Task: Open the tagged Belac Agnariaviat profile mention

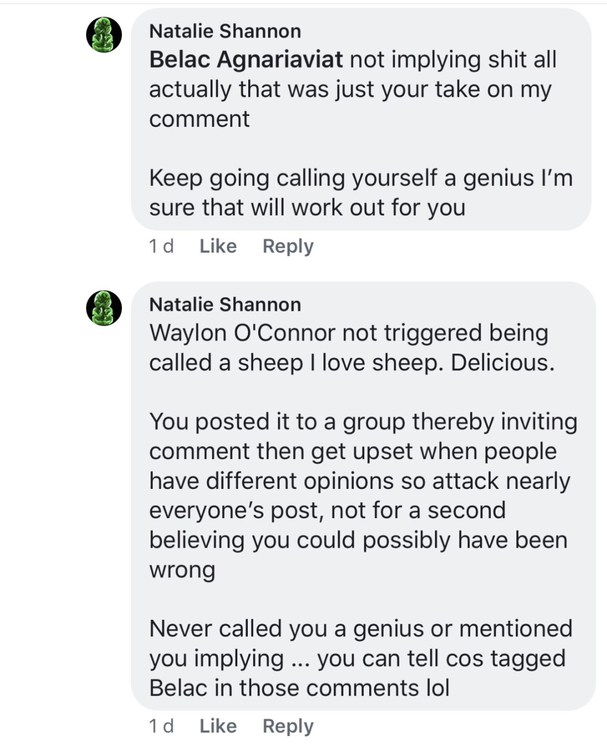Action: point(246,60)
